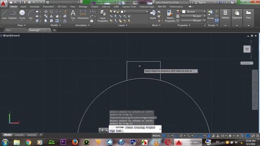The height and width of the screenshot is (146, 260).
Task: Click the layer 0 color swatch
Action: (122, 12)
